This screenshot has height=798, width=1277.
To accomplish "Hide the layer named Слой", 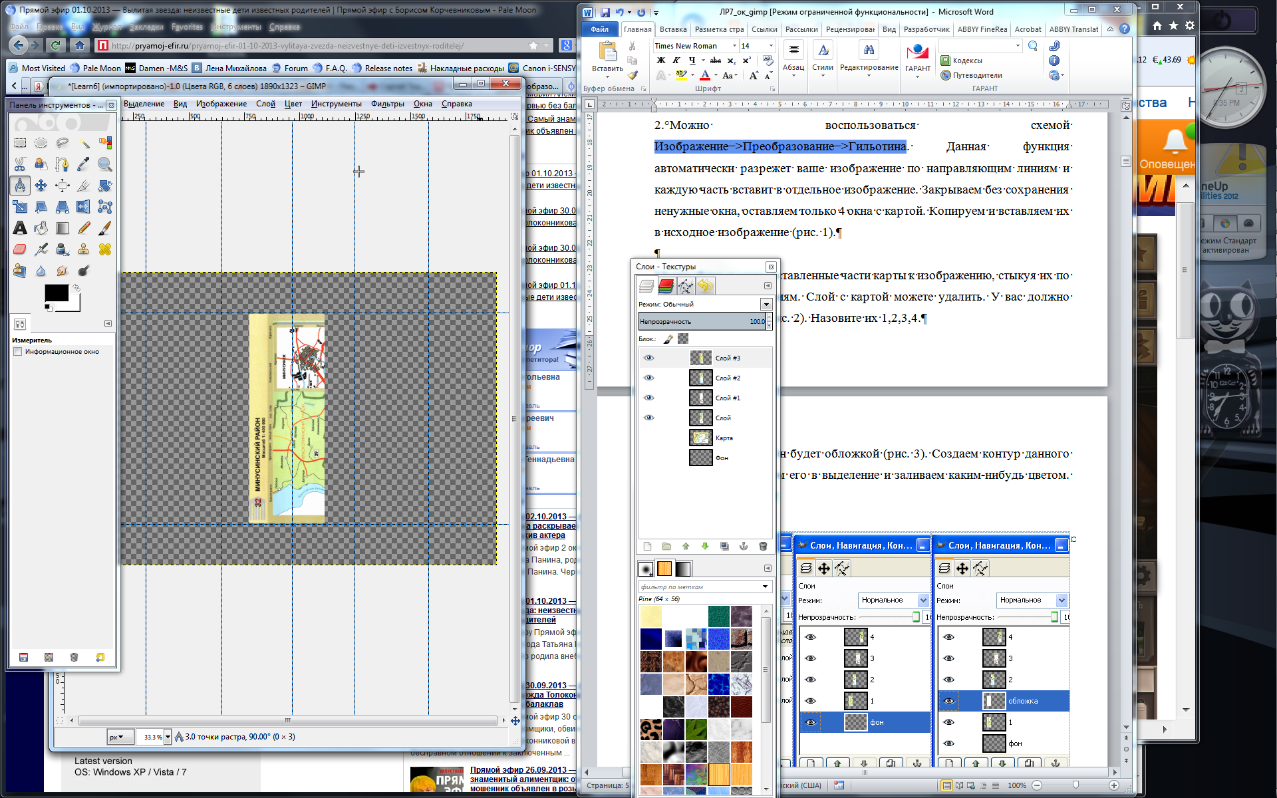I will pyautogui.click(x=649, y=418).
